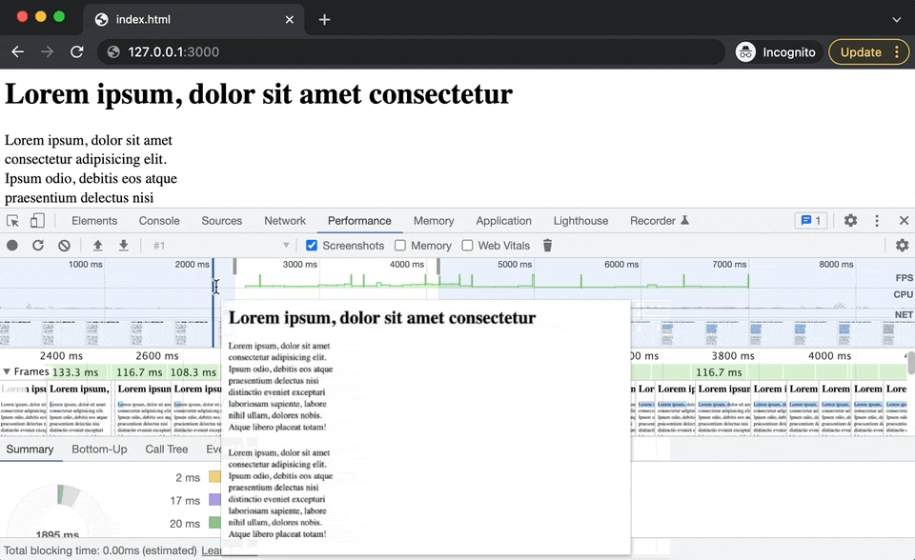Switch to the Network tab
The height and width of the screenshot is (560, 915).
coord(285,221)
